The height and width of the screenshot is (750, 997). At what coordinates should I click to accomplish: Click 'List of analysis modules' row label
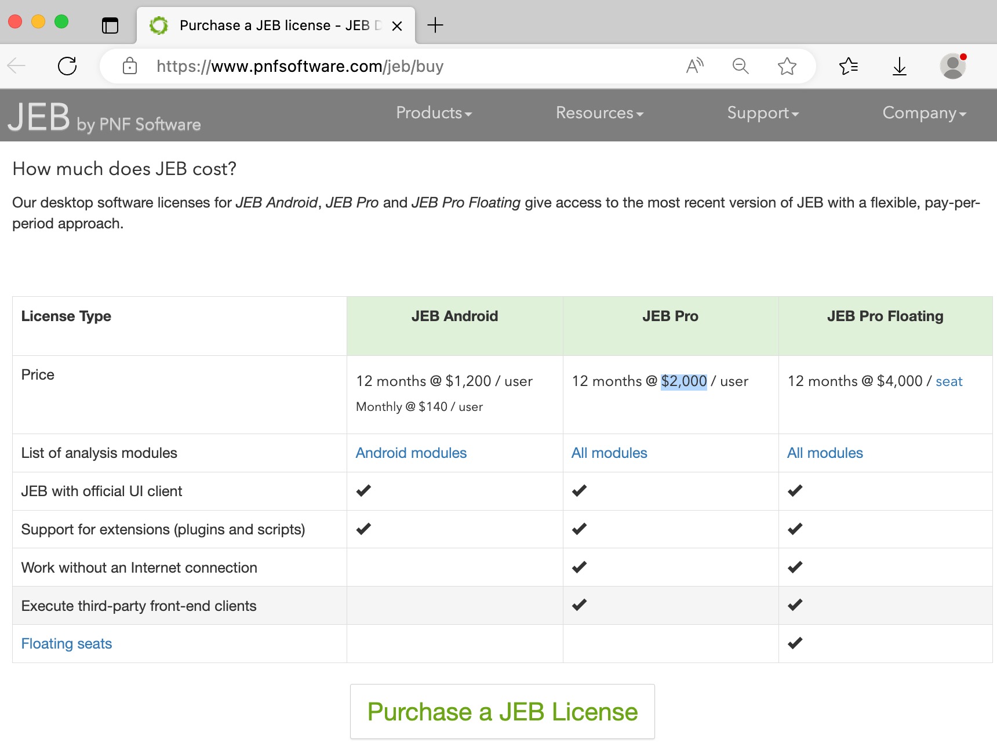(x=99, y=453)
